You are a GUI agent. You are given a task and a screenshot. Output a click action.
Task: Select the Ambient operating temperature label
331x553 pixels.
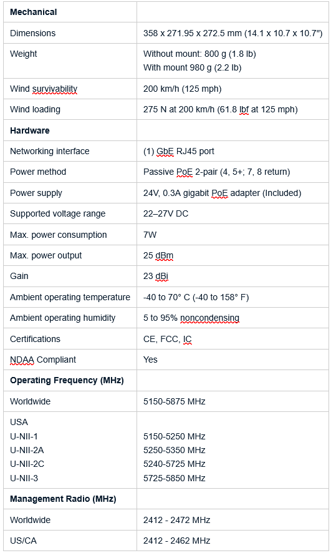click(x=70, y=297)
